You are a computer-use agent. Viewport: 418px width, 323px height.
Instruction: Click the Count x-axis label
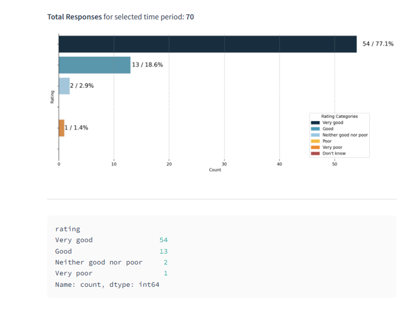215,170
